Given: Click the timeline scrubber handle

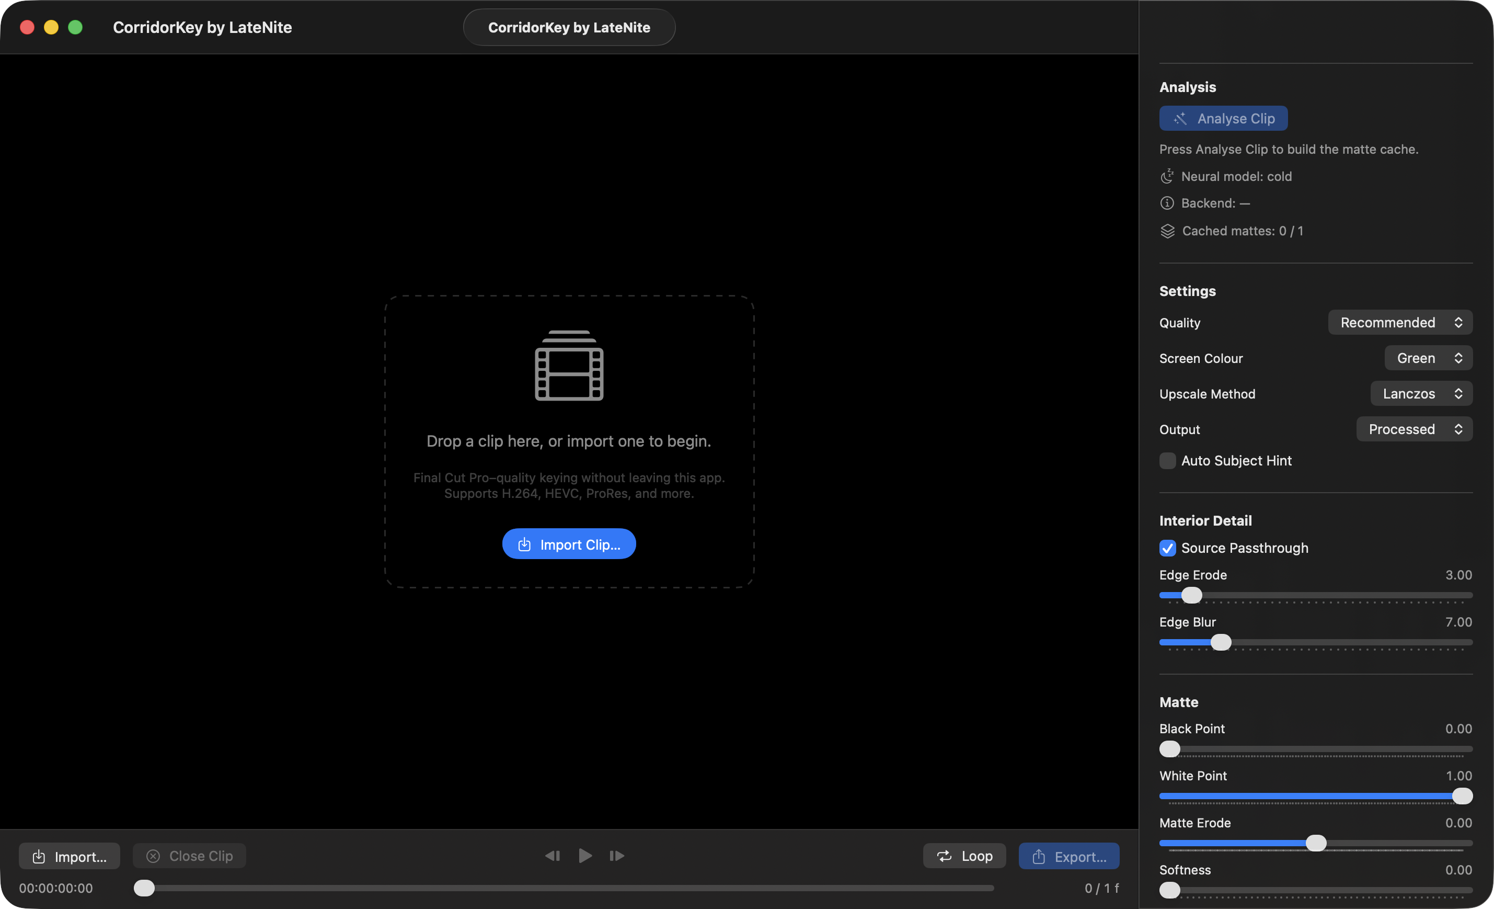Looking at the screenshot, I should [x=144, y=888].
